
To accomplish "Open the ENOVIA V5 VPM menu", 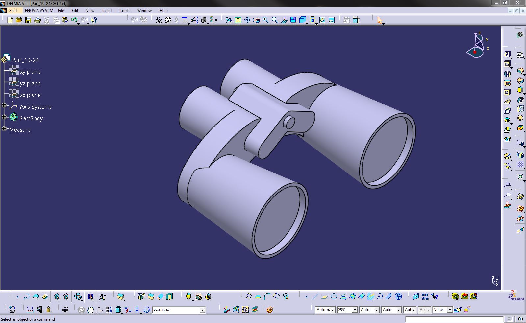I will click(39, 11).
